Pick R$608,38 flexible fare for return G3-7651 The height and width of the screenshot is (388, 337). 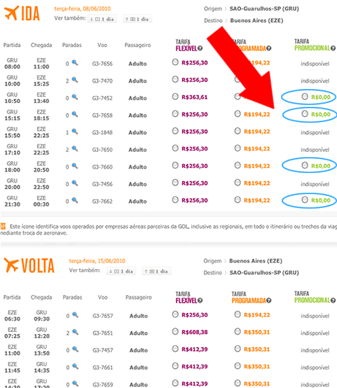(x=175, y=331)
